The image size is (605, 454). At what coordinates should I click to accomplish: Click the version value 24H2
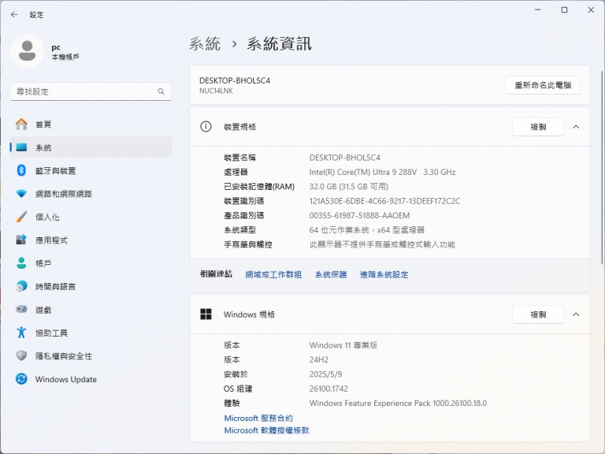pos(319,359)
